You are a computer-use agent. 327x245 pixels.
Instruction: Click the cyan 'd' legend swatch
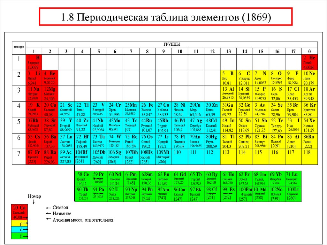19,230
